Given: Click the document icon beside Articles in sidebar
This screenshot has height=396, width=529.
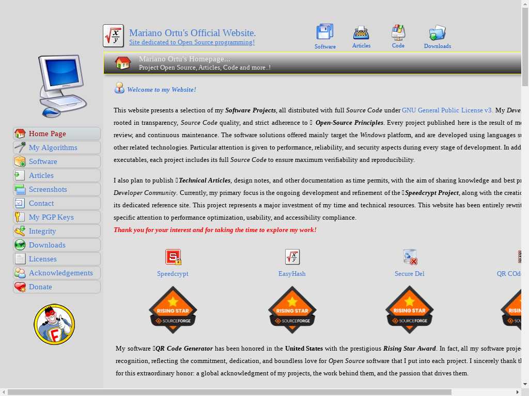Looking at the screenshot, I should click(x=20, y=175).
